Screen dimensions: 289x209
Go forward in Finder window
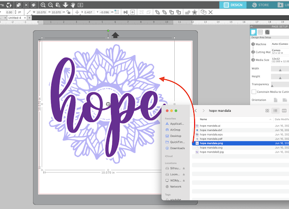pos(204,111)
